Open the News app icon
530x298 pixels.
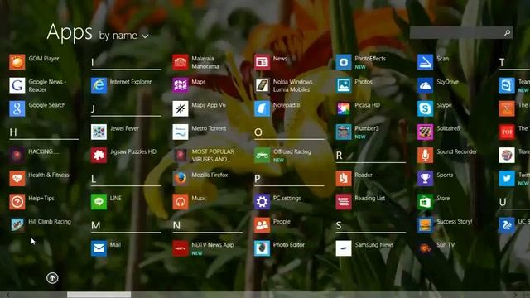[x=262, y=62]
